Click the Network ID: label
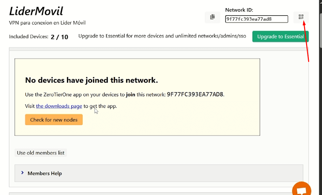 coord(239,10)
